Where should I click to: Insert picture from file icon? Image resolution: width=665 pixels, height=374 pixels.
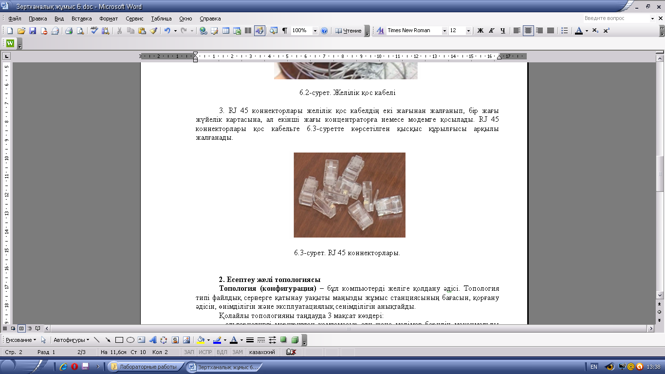pyautogui.click(x=186, y=340)
